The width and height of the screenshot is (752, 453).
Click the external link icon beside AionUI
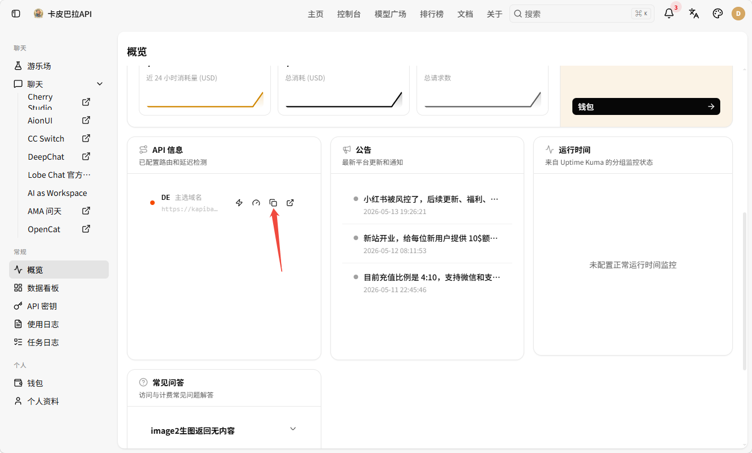pyautogui.click(x=86, y=120)
